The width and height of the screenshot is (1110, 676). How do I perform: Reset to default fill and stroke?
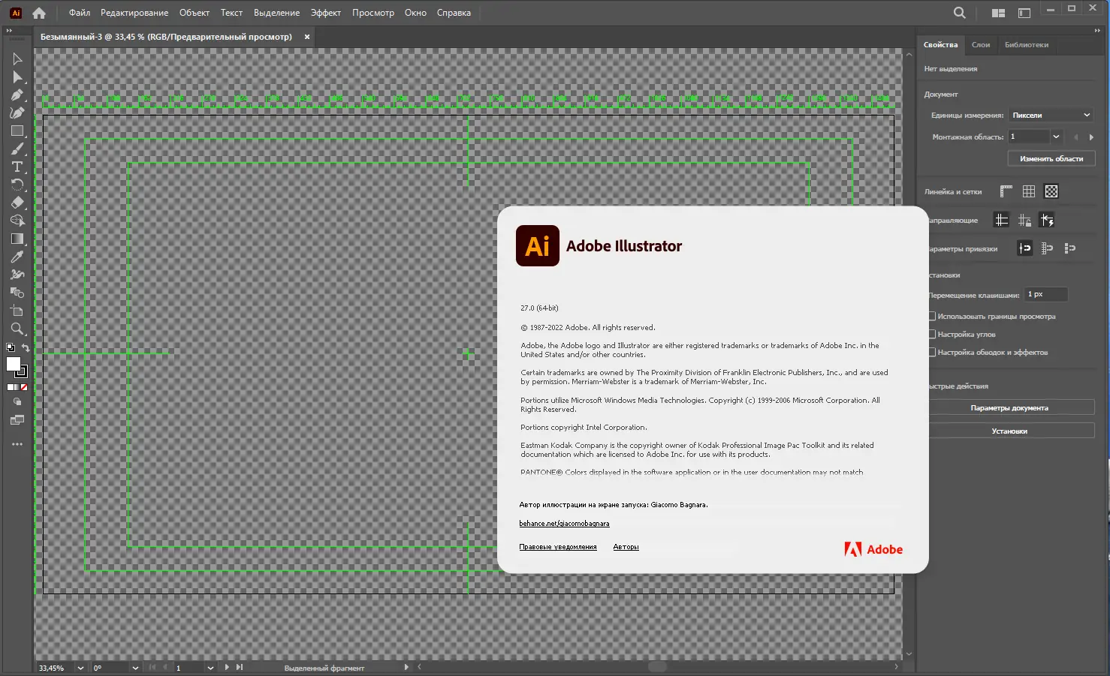click(11, 347)
